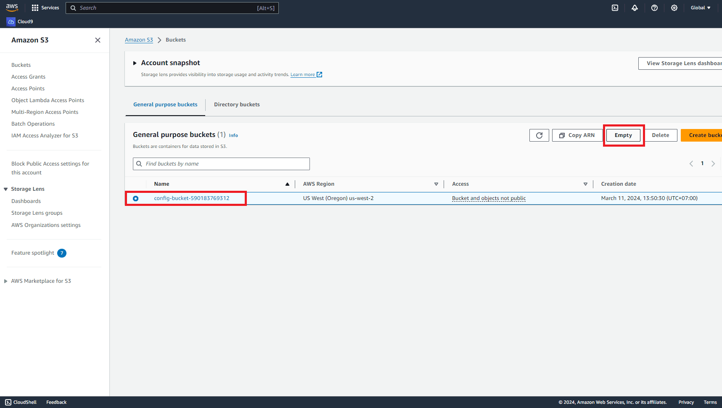The width and height of the screenshot is (722, 408).
Task: Open the Cloud9 shortcut in favorites bar
Action: pos(20,21)
